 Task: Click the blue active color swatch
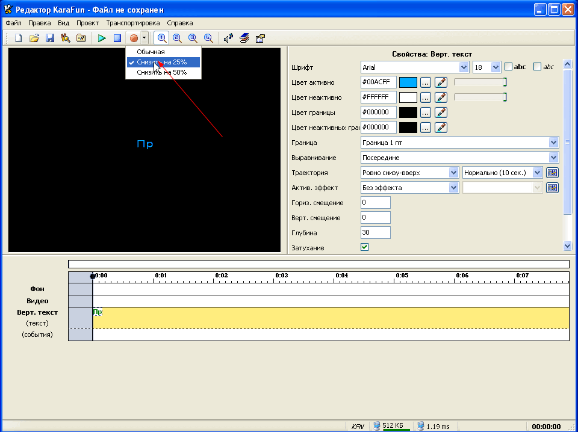click(408, 82)
